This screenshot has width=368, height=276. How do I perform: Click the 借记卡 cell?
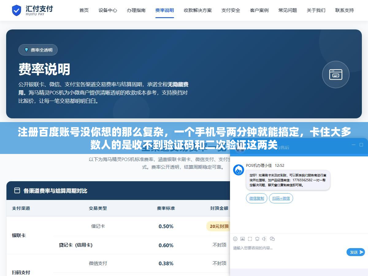[x=98, y=226]
